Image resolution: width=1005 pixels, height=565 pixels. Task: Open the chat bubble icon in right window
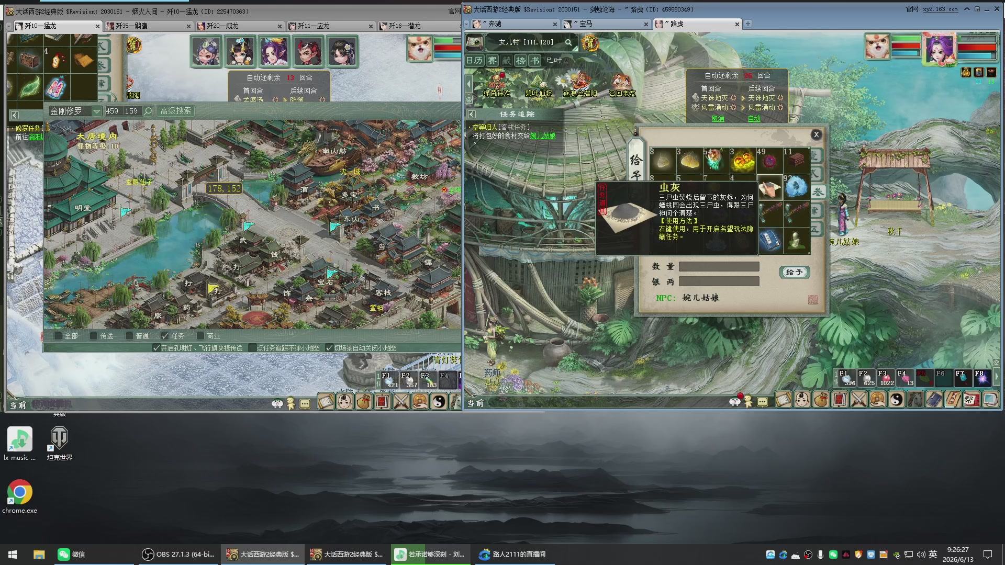pos(763,402)
